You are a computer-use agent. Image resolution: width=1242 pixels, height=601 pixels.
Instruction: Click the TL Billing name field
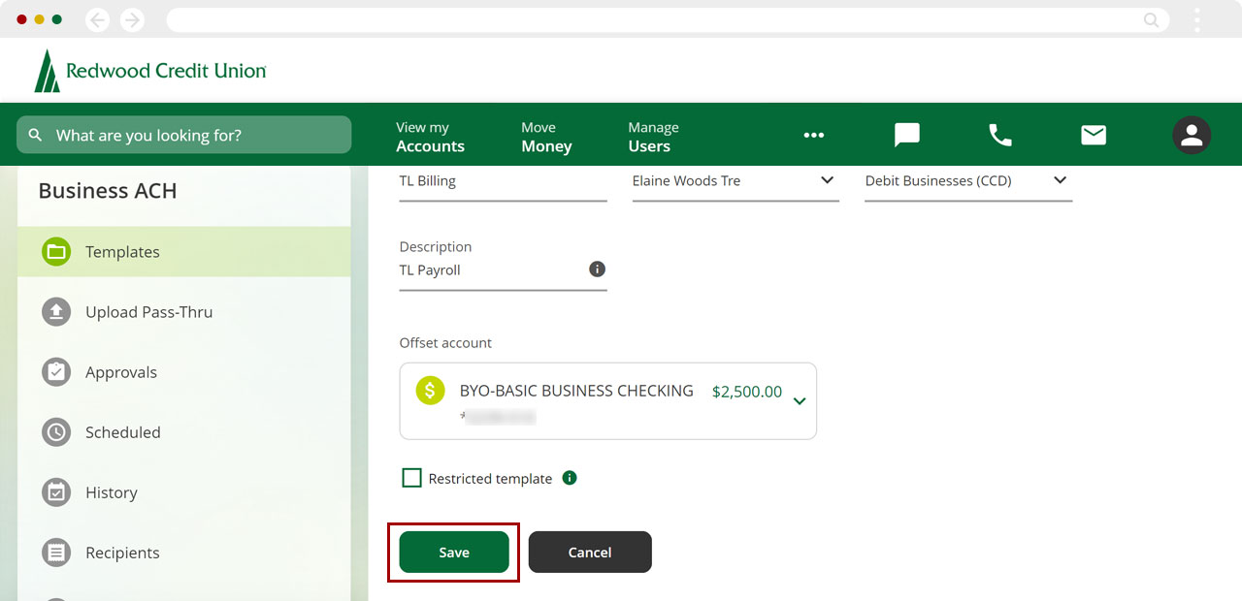503,181
